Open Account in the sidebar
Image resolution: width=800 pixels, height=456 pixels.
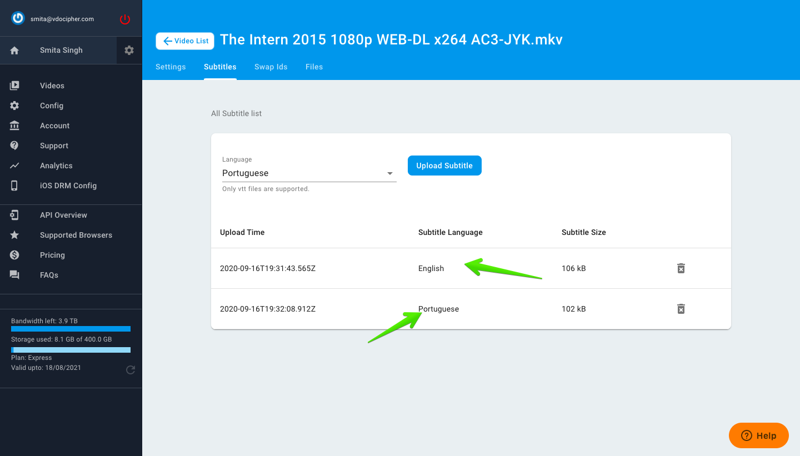pyautogui.click(x=55, y=126)
